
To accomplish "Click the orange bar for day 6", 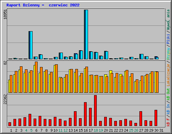I will point(36,77).
